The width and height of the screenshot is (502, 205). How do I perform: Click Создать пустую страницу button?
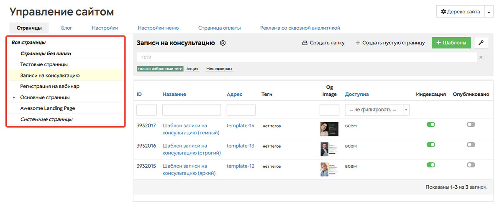(390, 43)
